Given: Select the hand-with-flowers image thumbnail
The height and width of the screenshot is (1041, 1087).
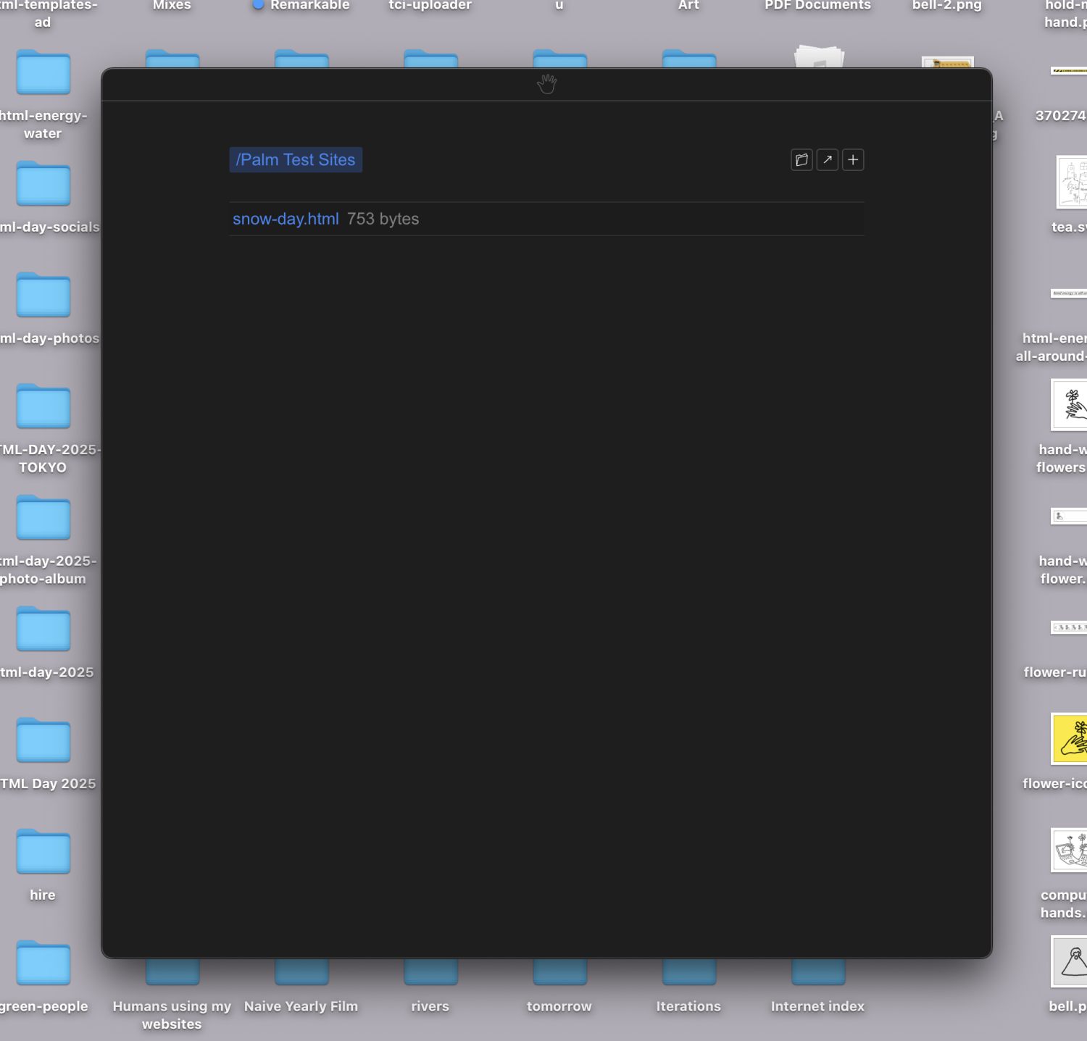Looking at the screenshot, I should coord(1070,406).
